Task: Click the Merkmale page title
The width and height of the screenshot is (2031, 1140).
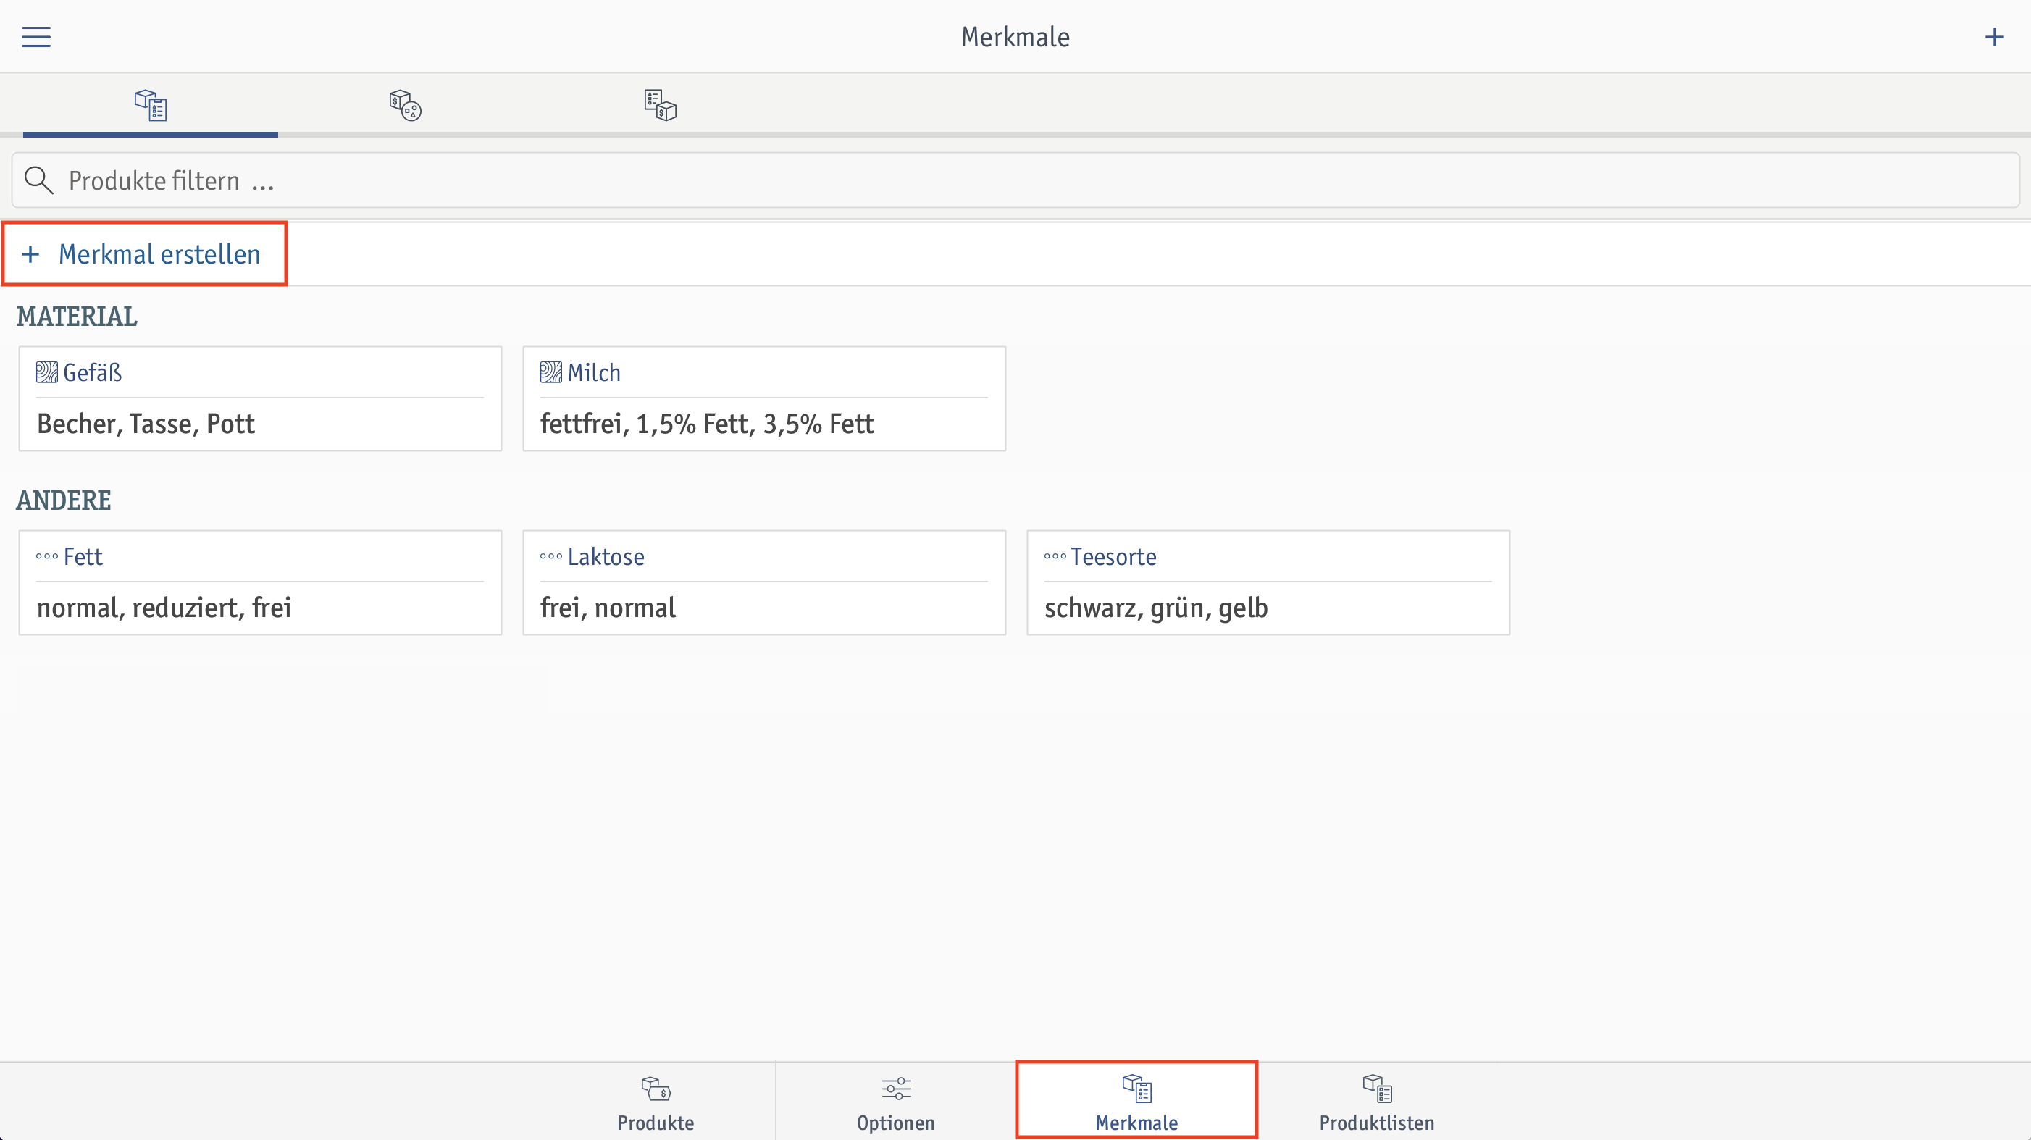Action: coord(1015,37)
